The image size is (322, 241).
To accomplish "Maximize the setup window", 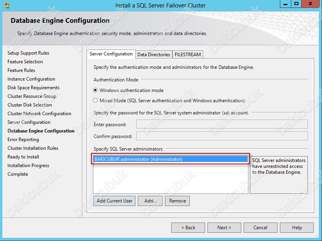I will (296, 4).
